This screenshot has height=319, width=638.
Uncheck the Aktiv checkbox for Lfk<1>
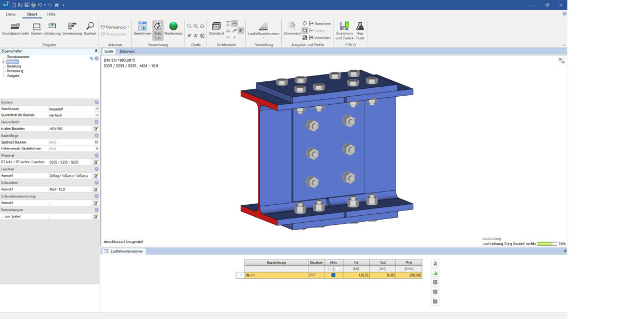[x=333, y=275]
